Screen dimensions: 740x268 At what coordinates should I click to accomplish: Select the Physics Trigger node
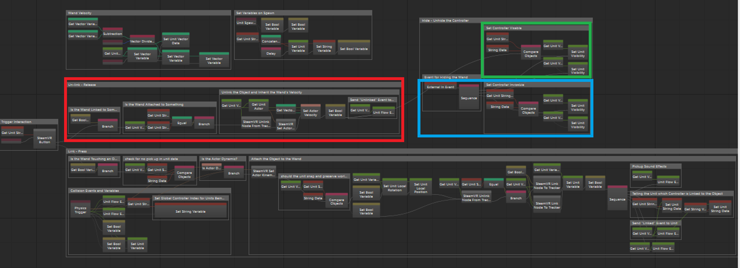pyautogui.click(x=80, y=209)
